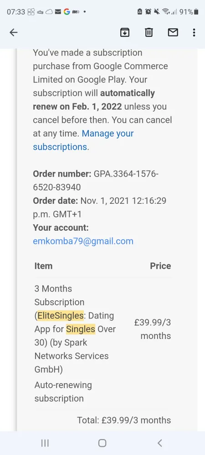Open the Manage your subscriptions link
Image resolution: width=205 pixels, height=455 pixels.
83,140
